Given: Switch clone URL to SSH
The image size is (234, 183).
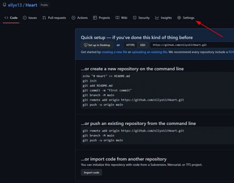Looking at the screenshot, I should (143, 45).
